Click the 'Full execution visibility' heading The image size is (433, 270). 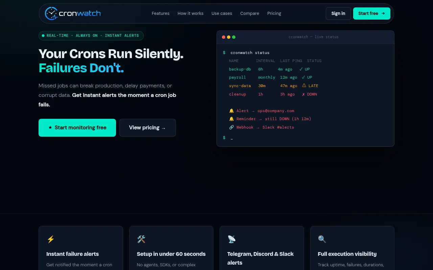tap(347, 254)
